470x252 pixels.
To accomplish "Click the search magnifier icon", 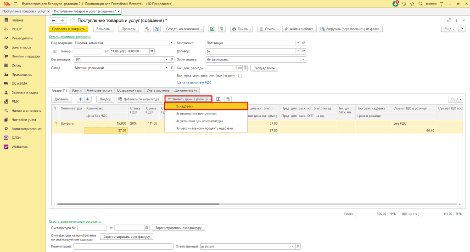I will pyautogui.click(x=420, y=4).
